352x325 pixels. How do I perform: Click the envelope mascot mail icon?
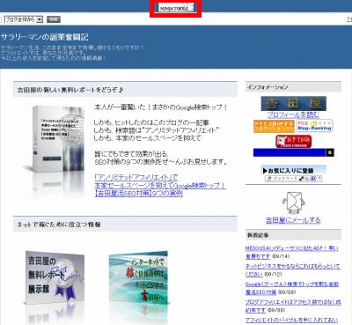294,203
